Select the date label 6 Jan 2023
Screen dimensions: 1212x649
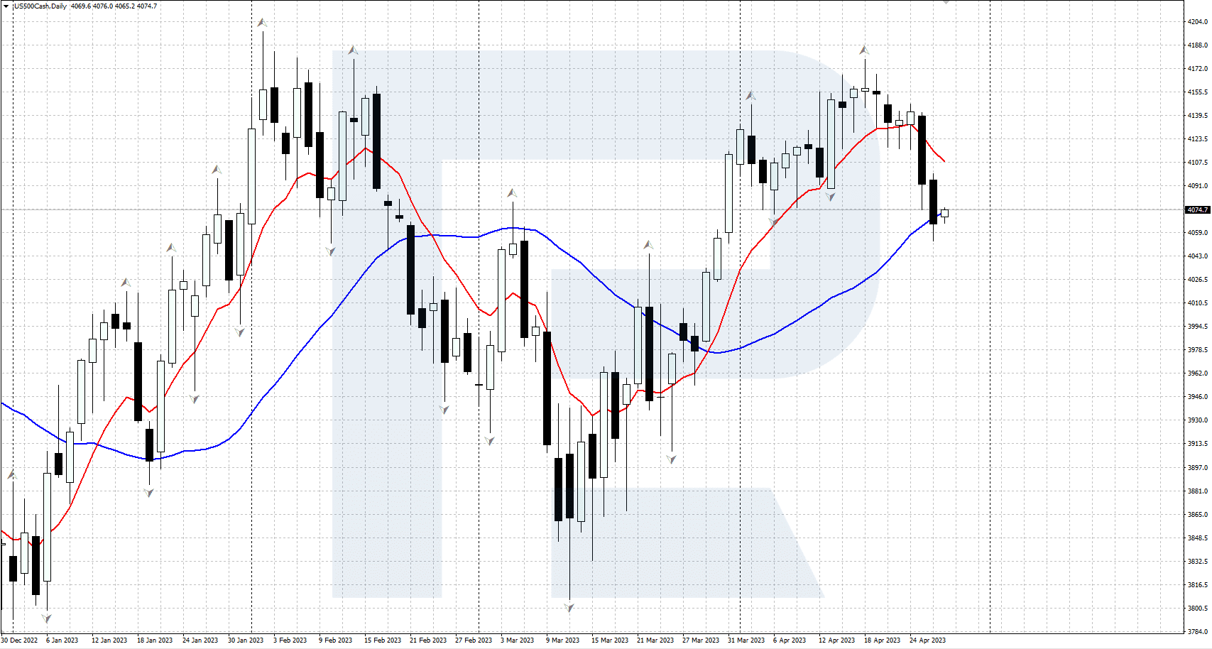coord(62,640)
